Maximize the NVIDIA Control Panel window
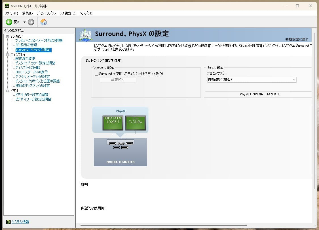 tap(297, 6)
